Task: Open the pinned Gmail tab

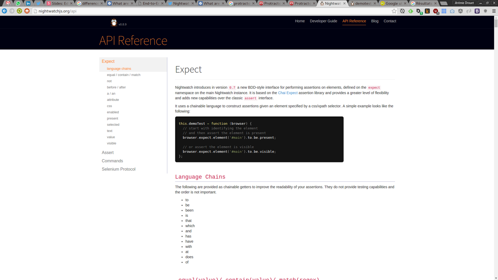Action: (8, 3)
